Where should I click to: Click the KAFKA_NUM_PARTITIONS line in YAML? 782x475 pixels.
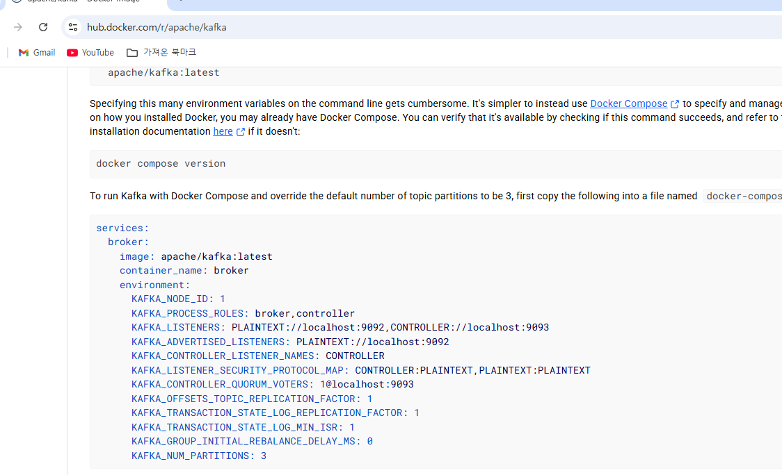pyautogui.click(x=199, y=456)
